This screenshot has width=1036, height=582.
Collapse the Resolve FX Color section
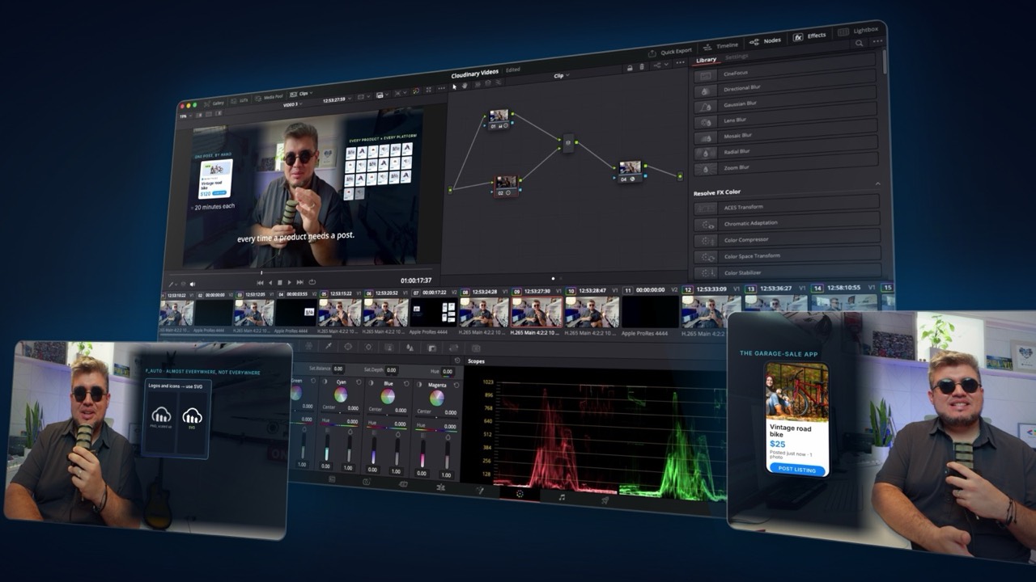coord(877,184)
